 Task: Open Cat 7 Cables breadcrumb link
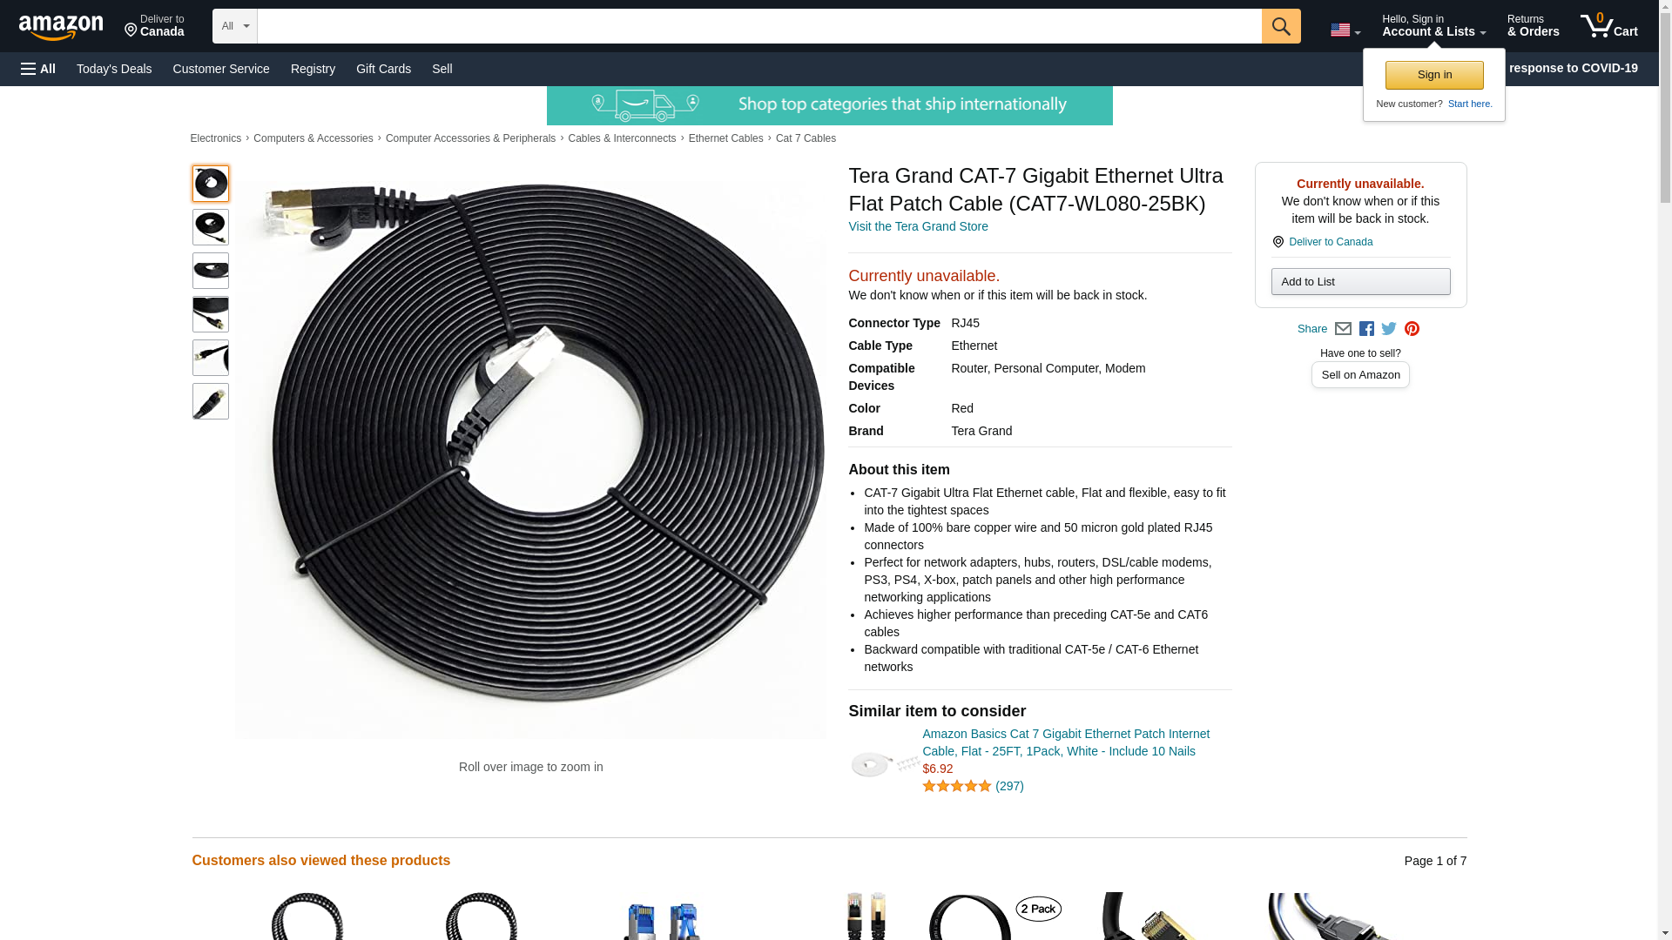tap(806, 138)
